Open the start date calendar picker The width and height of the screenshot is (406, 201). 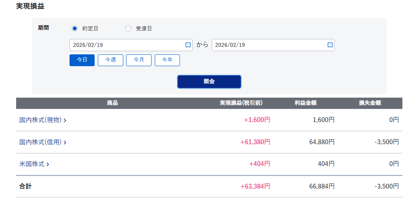point(188,45)
